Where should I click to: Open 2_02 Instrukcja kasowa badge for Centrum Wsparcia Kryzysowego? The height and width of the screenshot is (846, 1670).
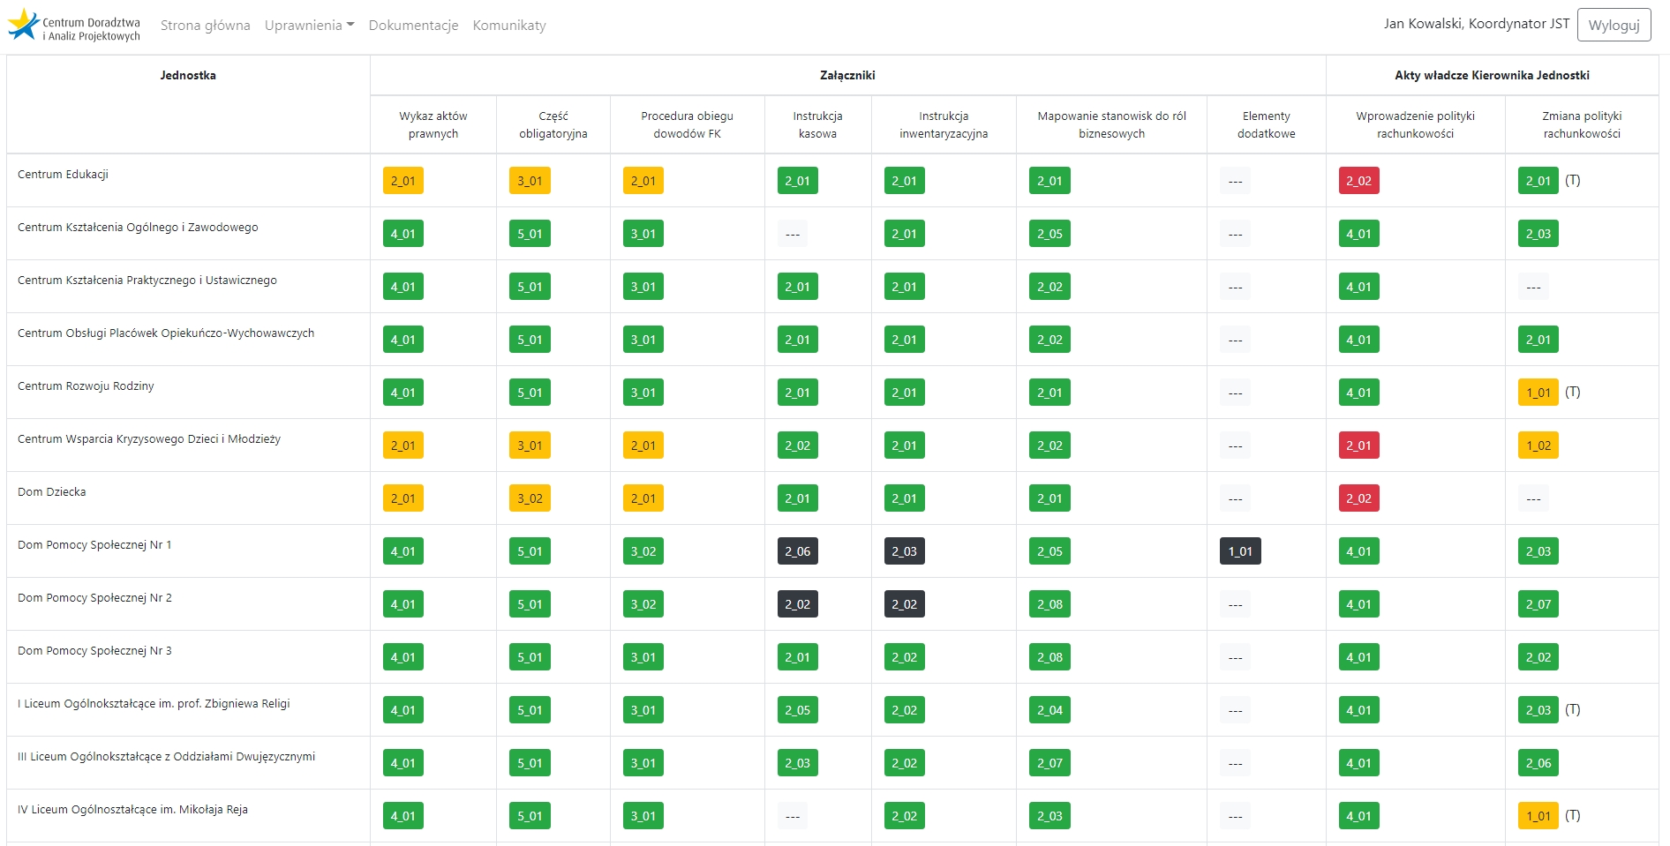coord(798,445)
